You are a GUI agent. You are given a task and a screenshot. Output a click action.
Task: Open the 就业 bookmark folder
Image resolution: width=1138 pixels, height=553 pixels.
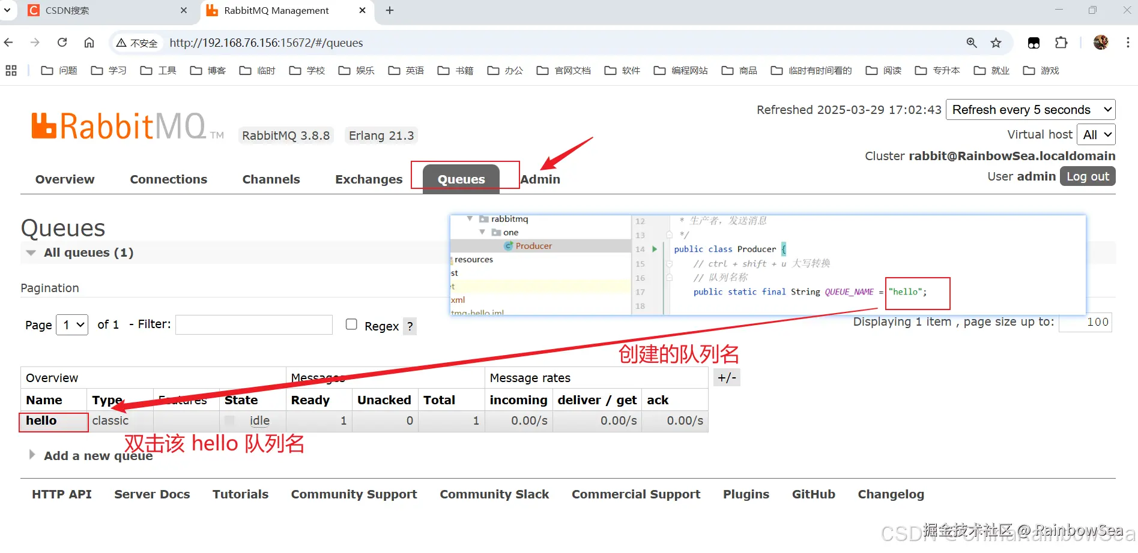991,71
